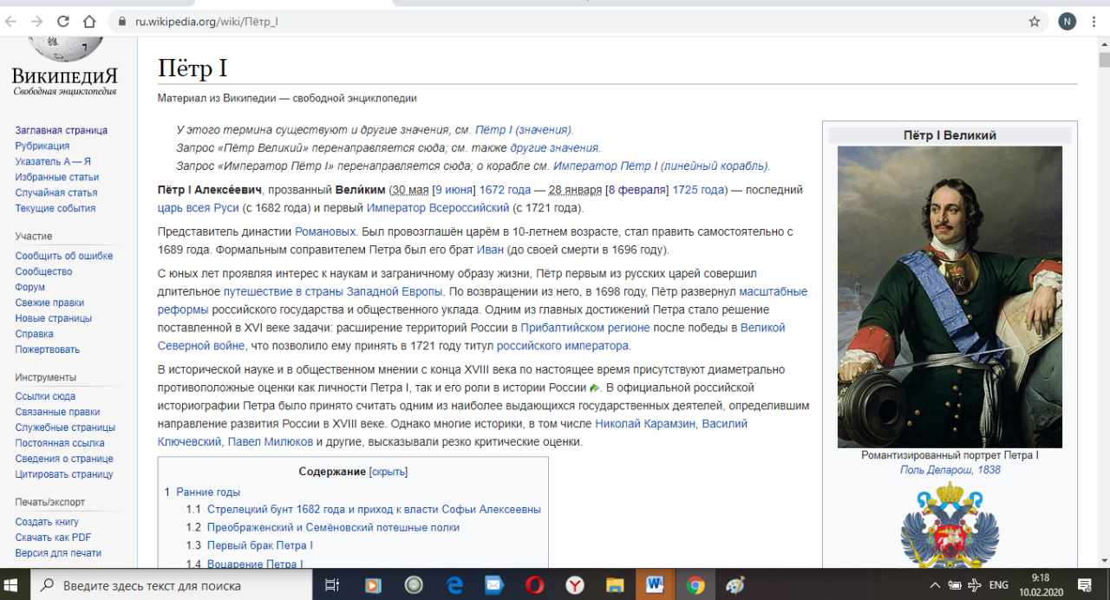Click the Chrome icon in the taskbar

click(x=695, y=585)
